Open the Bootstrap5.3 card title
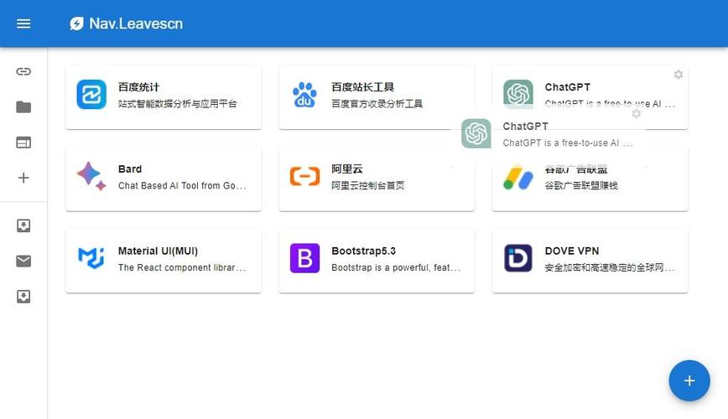The image size is (728, 419). tap(363, 251)
